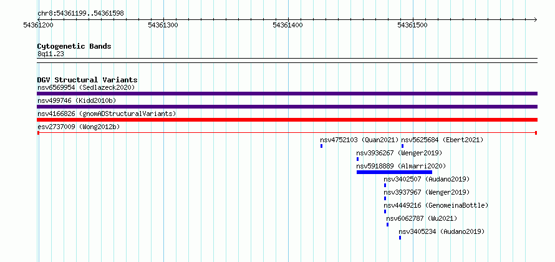Click the blue marker under nsv4752103
This screenshot has width=555, height=262.
[x=321, y=146]
